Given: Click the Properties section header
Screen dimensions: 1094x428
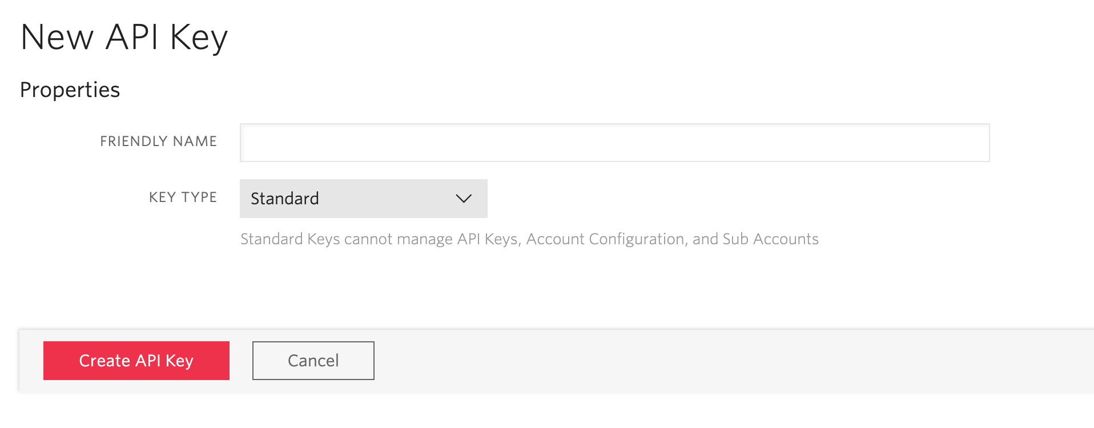Looking at the screenshot, I should point(70,89).
